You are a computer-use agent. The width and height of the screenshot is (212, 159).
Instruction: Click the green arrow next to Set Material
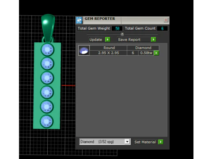(161, 142)
